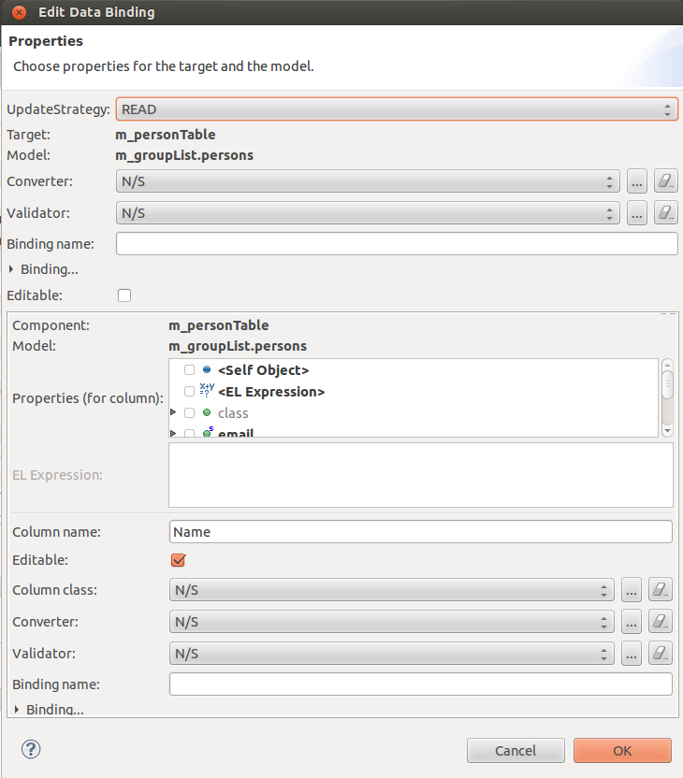Screen dimensions: 683x778
Task: Open the help question mark icon
Action: point(31,749)
